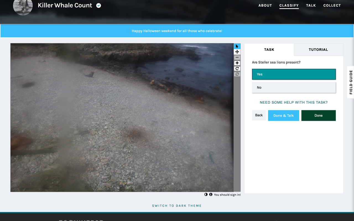The height and width of the screenshot is (221, 354).
Task: Select the pan/move image tool
Action: pos(237,52)
